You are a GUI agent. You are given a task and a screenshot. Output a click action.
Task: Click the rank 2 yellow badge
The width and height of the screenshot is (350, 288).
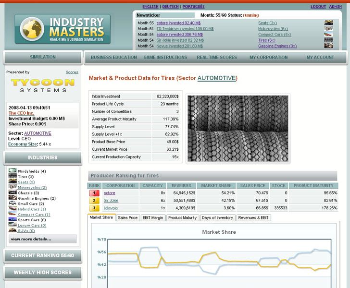coord(94,200)
